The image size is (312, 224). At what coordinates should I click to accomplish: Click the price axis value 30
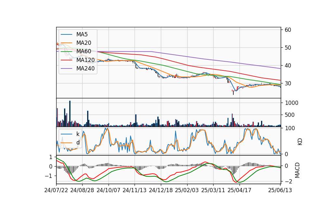(x=288, y=83)
